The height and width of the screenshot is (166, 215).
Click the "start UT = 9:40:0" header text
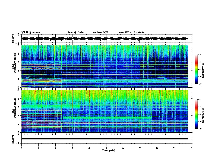[x=131, y=33]
